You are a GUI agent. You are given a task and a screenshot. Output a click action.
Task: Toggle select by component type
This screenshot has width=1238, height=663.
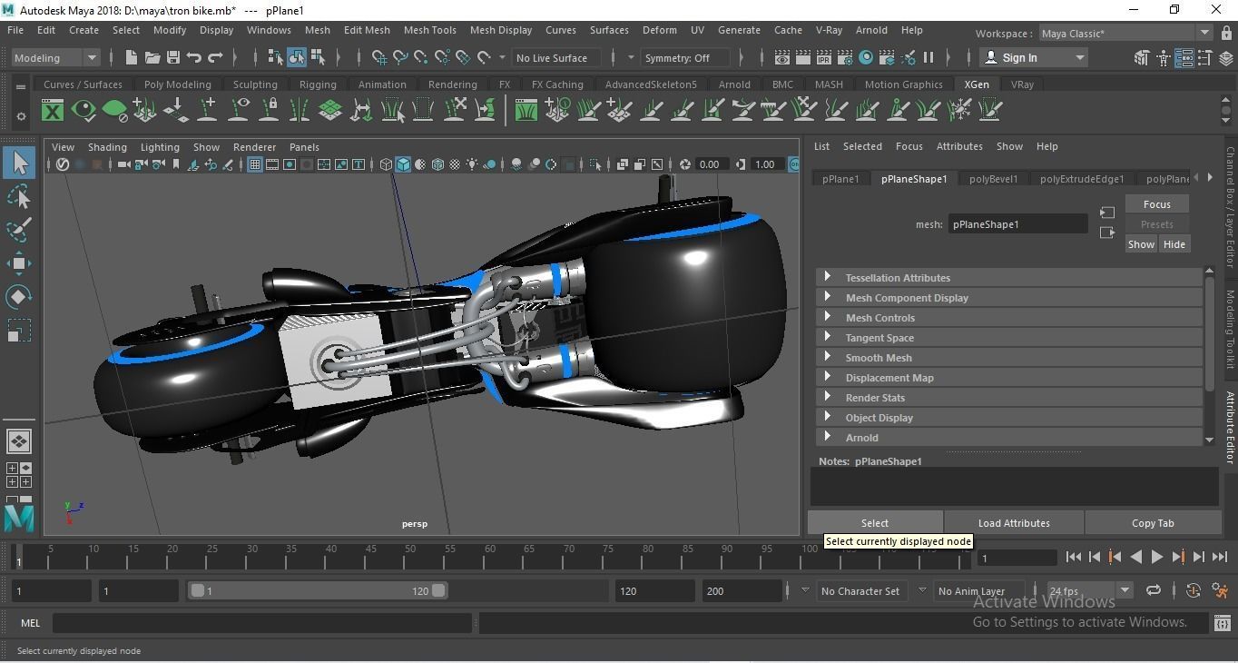(x=319, y=58)
